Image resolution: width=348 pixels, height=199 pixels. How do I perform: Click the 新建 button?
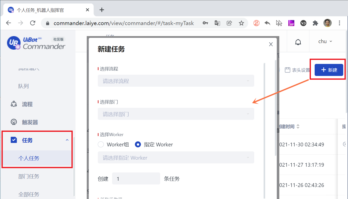tap(329, 70)
